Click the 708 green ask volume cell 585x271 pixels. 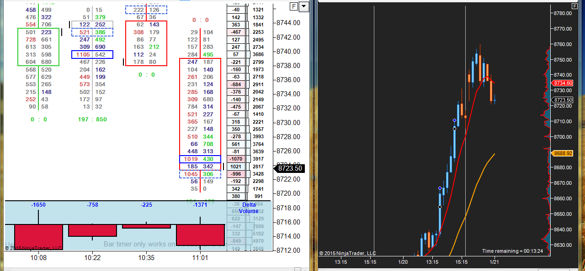(x=208, y=144)
